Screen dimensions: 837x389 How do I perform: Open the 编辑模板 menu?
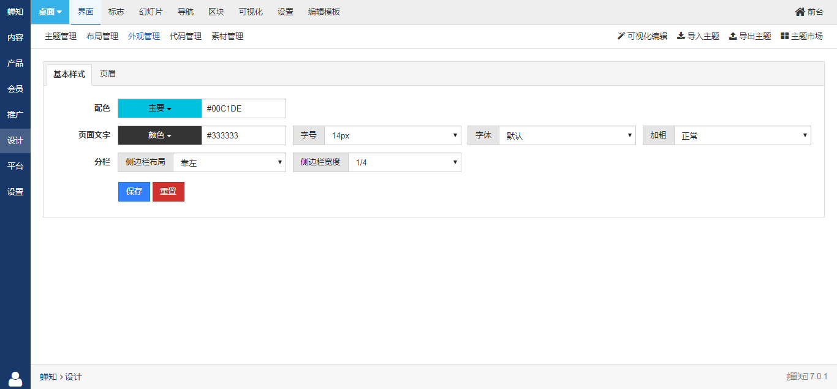(324, 12)
